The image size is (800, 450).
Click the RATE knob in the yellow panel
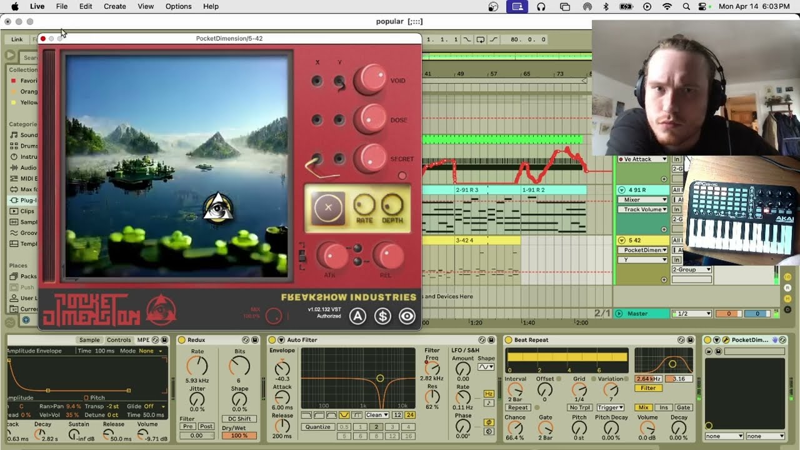pos(364,204)
